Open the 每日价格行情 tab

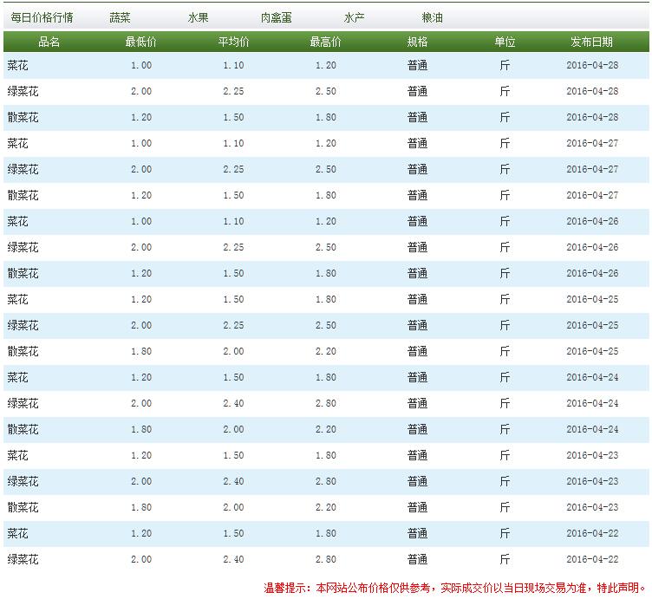42,17
